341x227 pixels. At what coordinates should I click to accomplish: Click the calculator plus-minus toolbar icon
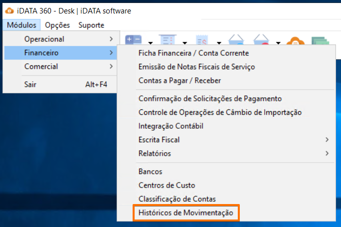[x=133, y=39]
